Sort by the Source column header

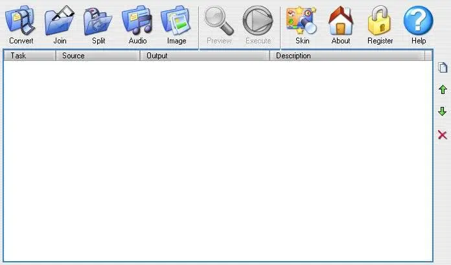[x=97, y=56]
